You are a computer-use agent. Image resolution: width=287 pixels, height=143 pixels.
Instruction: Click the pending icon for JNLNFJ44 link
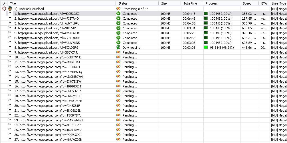click(x=118, y=62)
